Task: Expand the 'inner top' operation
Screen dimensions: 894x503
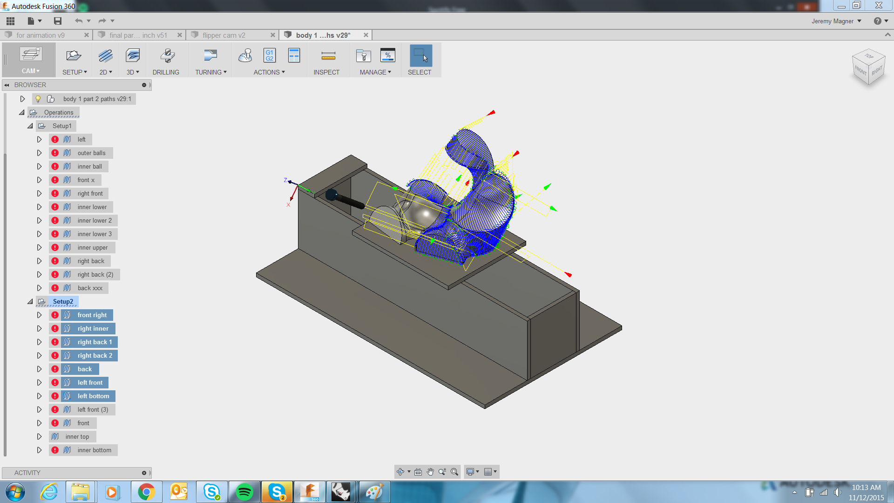Action: pyautogui.click(x=40, y=436)
